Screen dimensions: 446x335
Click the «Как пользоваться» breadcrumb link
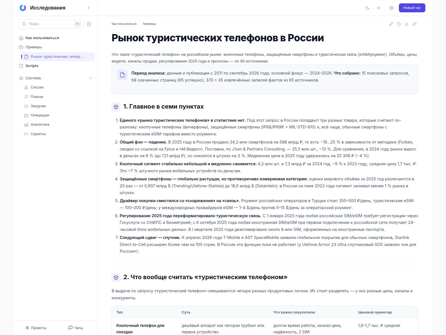[x=124, y=24]
